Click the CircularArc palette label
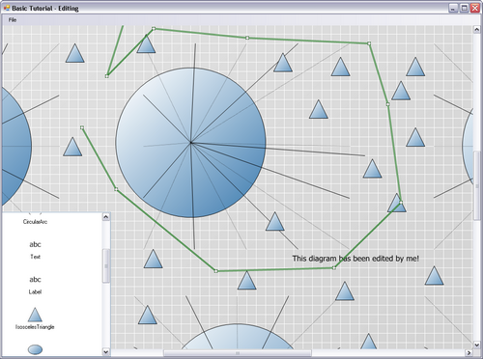The image size is (483, 359). (x=35, y=222)
